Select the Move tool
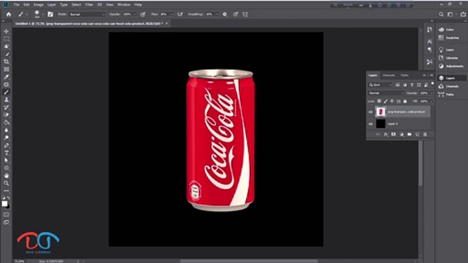The height and width of the screenshot is (263, 468). coord(7,31)
